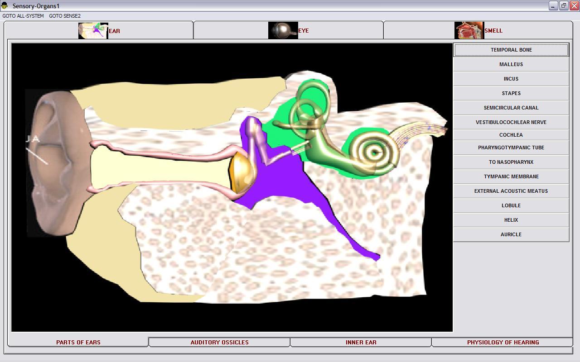Select the COCHLEA structure

pos(511,135)
